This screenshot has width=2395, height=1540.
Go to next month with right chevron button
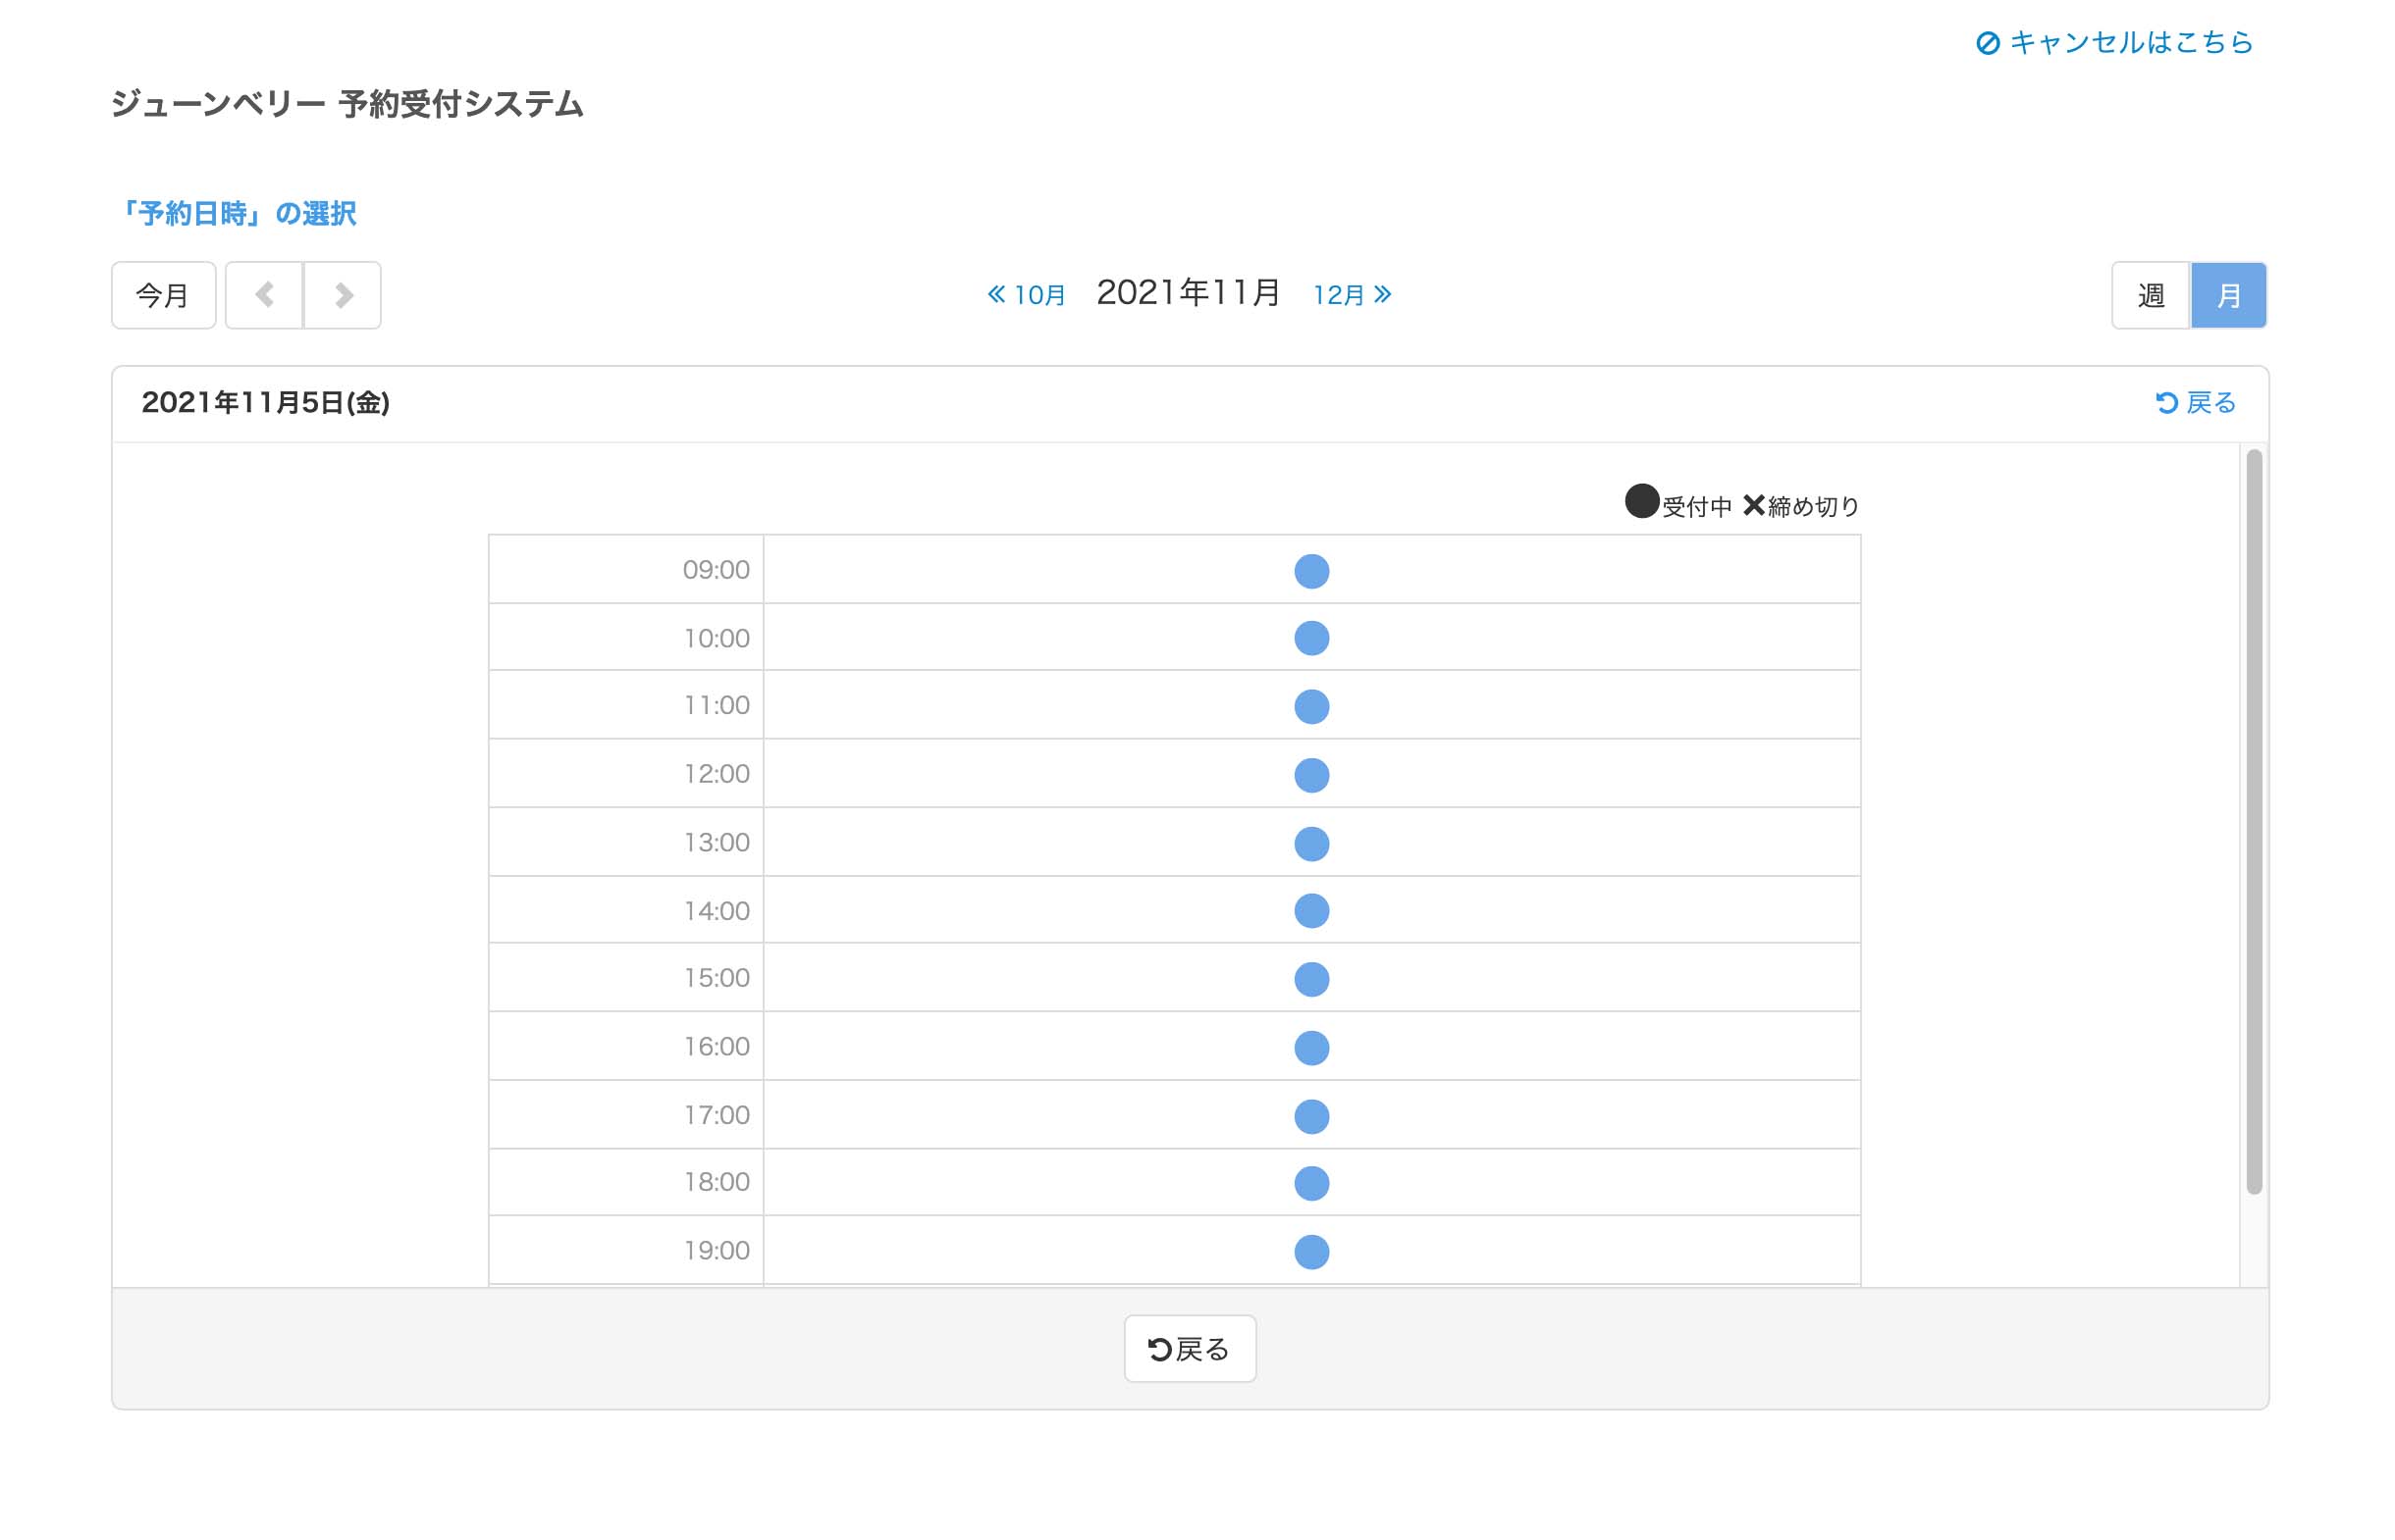[343, 295]
